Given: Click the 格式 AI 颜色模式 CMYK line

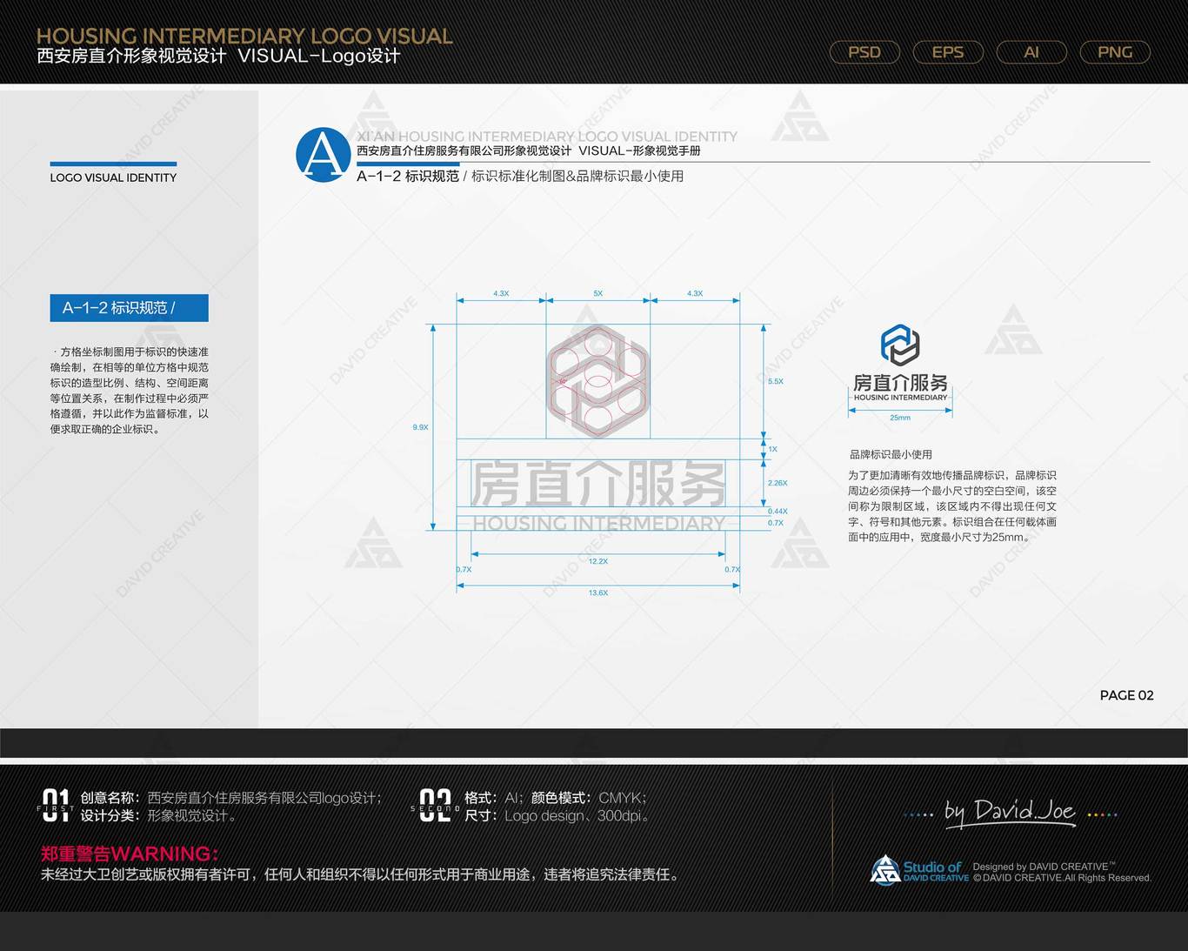Looking at the screenshot, I should [556, 798].
